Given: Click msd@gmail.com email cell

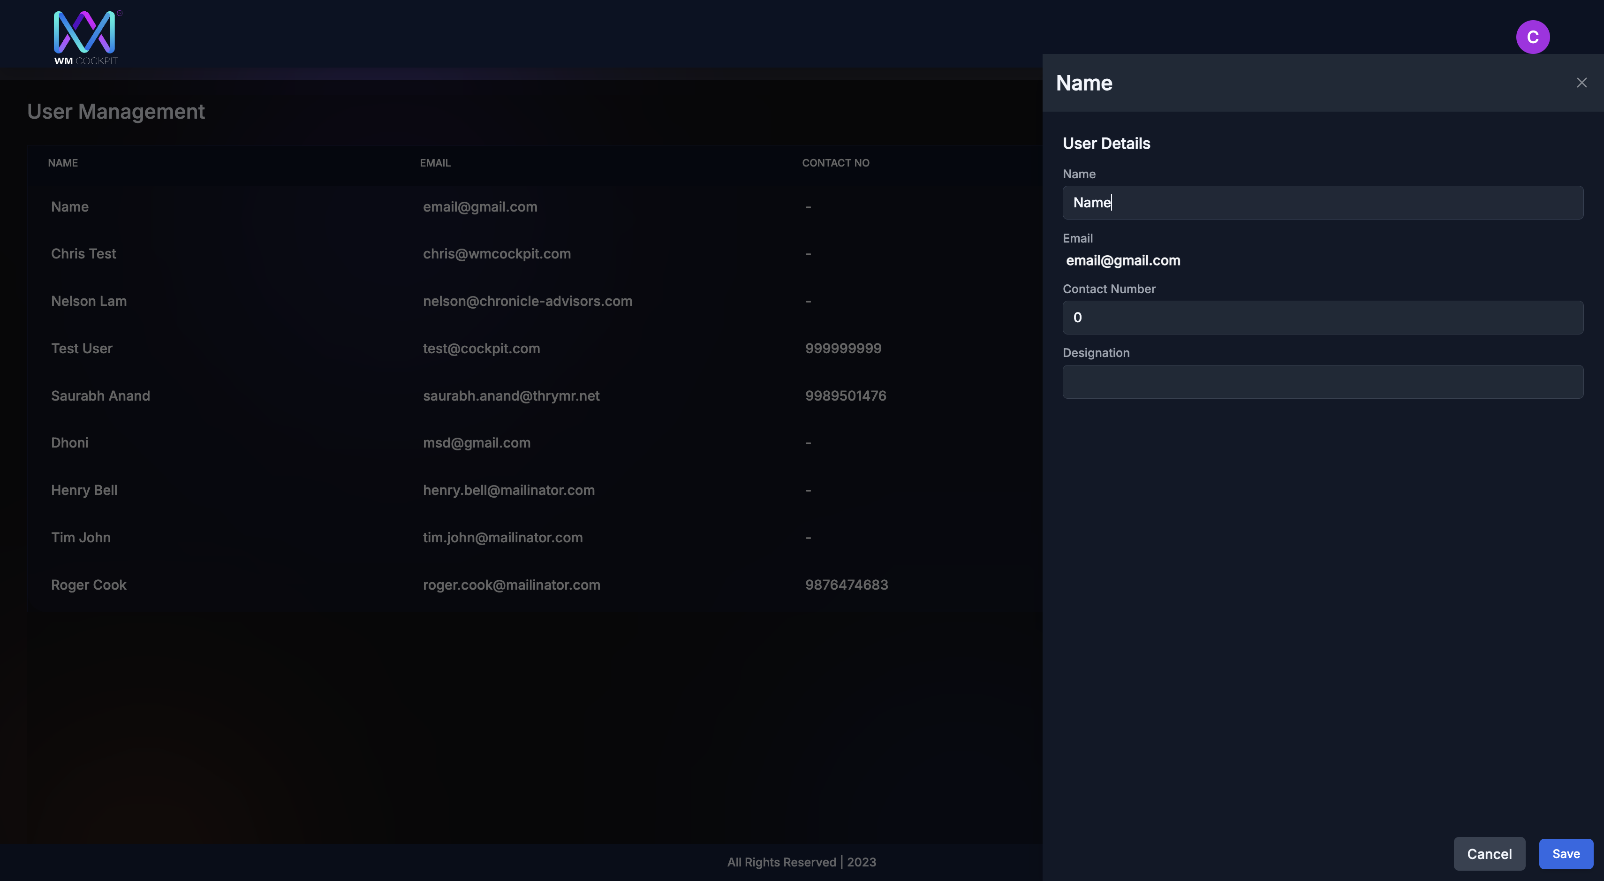Looking at the screenshot, I should point(477,443).
